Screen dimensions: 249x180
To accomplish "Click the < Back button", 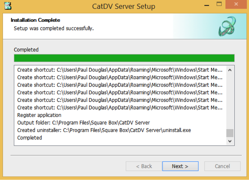I will pos(144,166).
